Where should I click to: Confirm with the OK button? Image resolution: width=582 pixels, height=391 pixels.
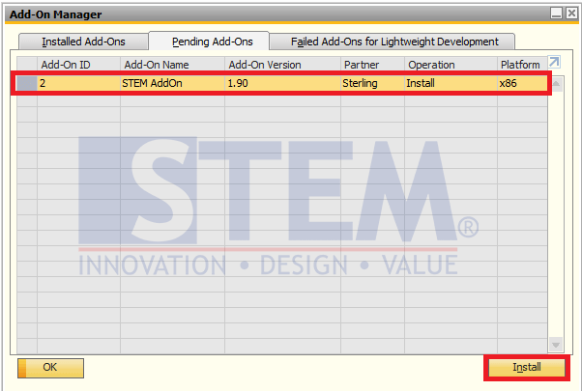(x=50, y=368)
